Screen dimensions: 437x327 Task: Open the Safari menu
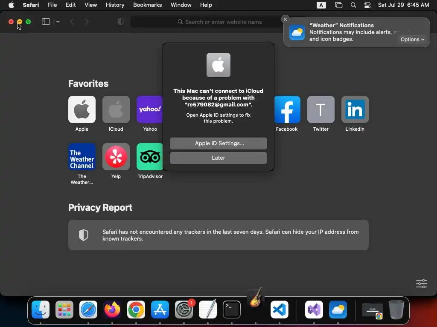click(31, 5)
